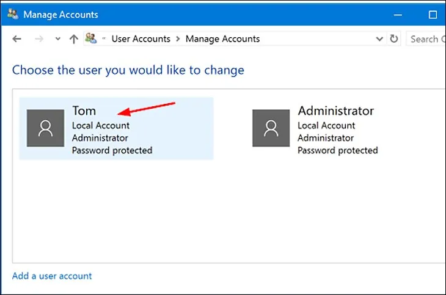The height and width of the screenshot is (295, 446).
Task: Select Tom's account avatar picture
Action: tap(46, 128)
